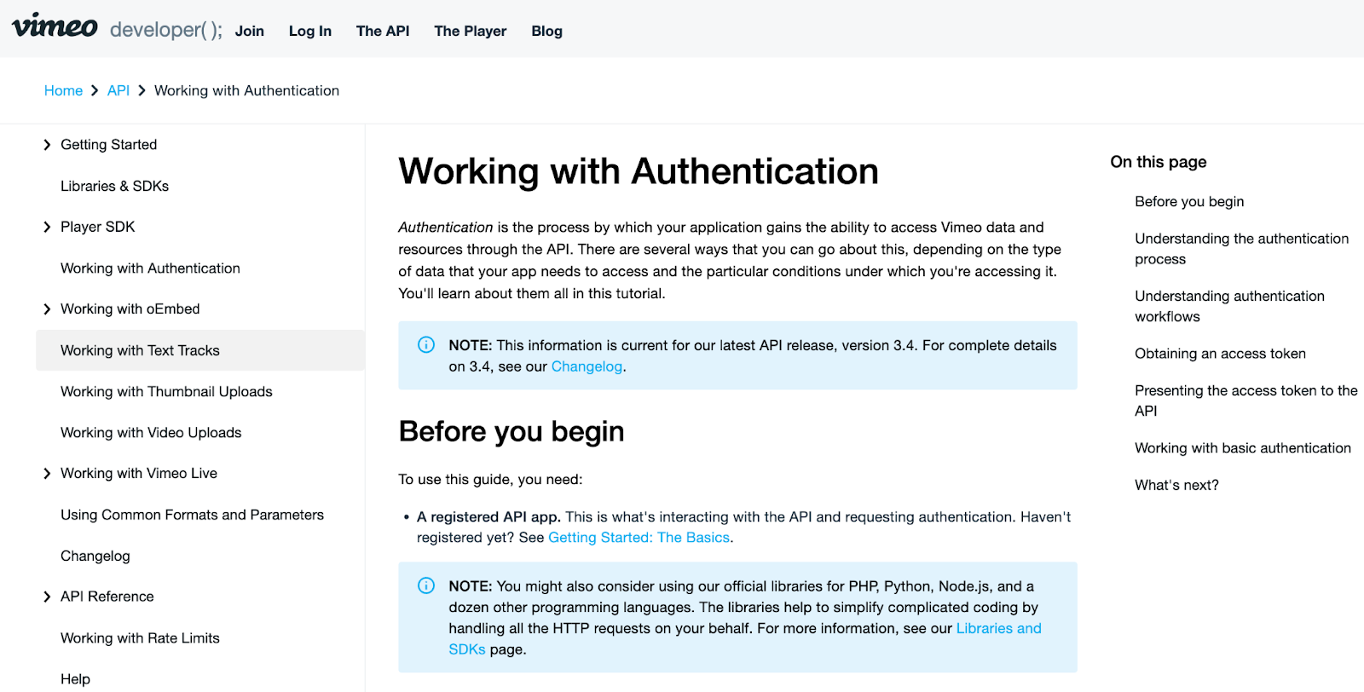The height and width of the screenshot is (692, 1364).
Task: Click the info icon in the official libraries note
Action: tap(426, 585)
